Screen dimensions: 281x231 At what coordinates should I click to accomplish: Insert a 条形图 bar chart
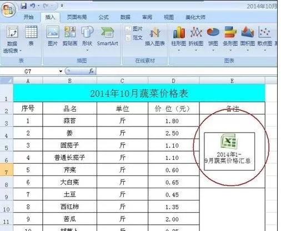230,36
